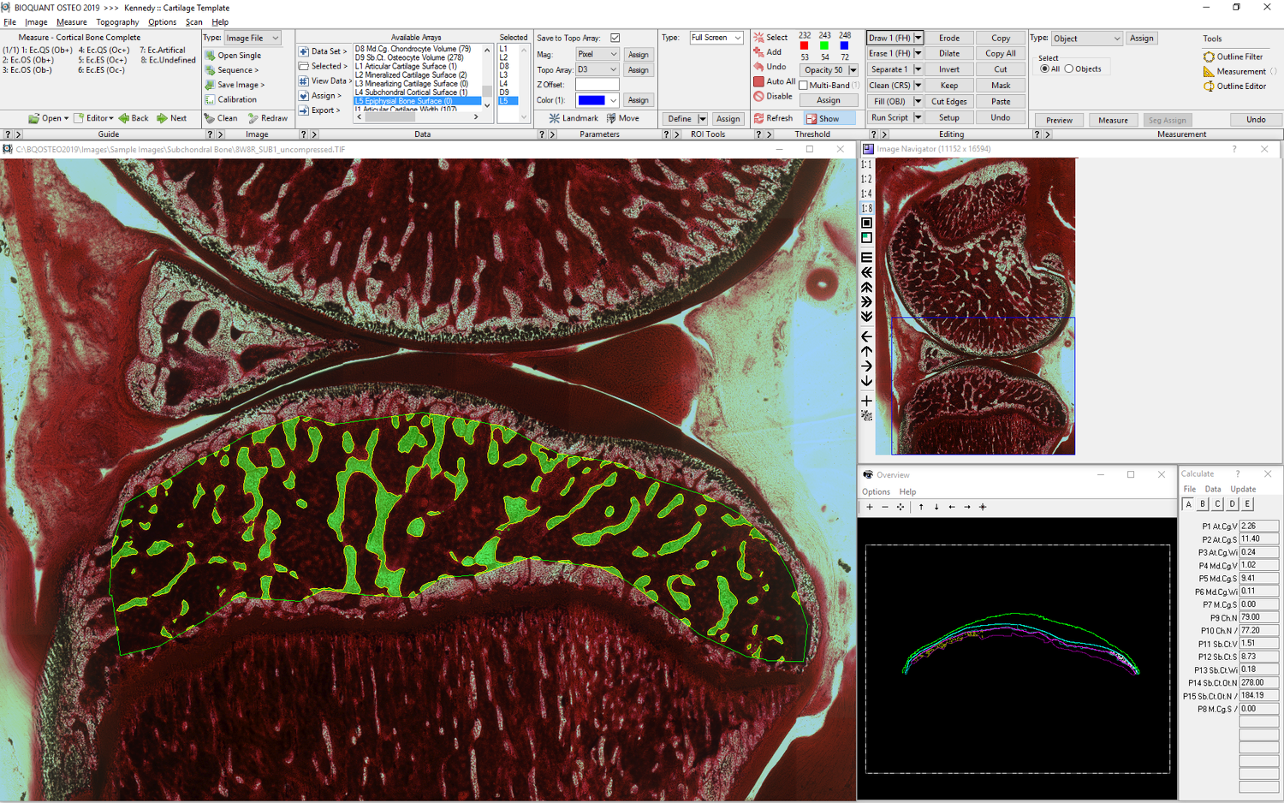Click the up arrow in Overview toolbar

(921, 507)
